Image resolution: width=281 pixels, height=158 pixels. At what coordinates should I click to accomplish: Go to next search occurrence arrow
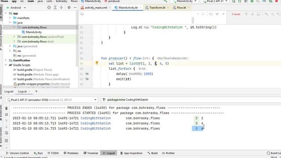click(x=252, y=14)
